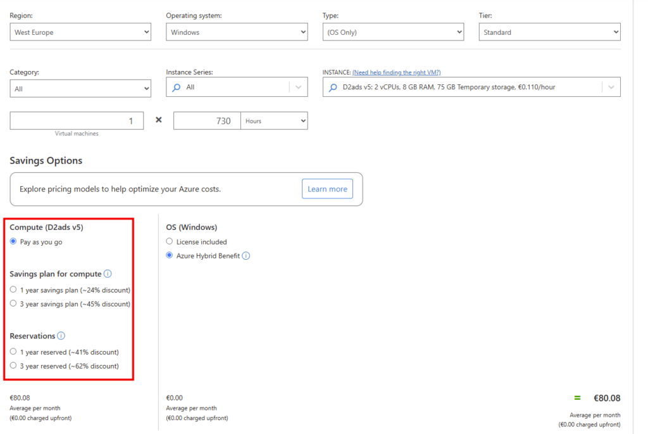Screen dimensions: 648x434
Task: Open the Hours unit dropdown
Action: click(274, 121)
